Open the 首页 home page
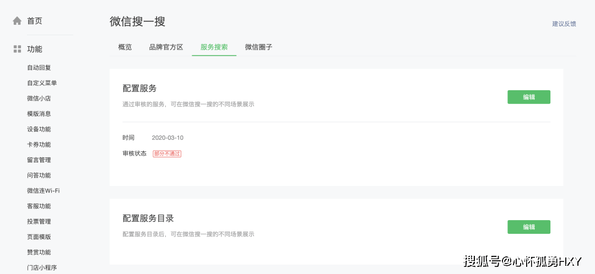The width and height of the screenshot is (595, 274). 34,21
